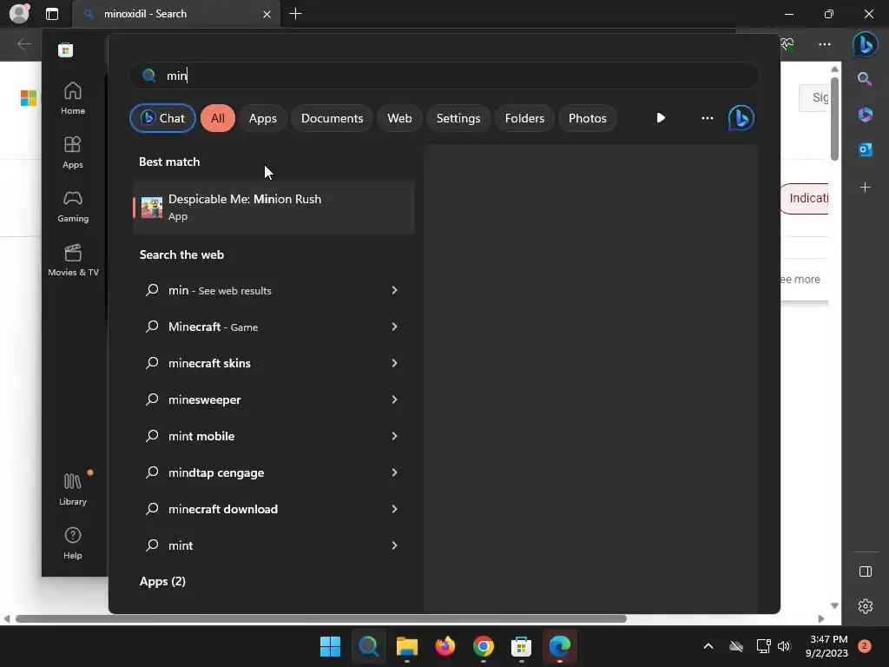Click the Apps (2) section heading
Image resolution: width=889 pixels, height=667 pixels.
(x=162, y=581)
